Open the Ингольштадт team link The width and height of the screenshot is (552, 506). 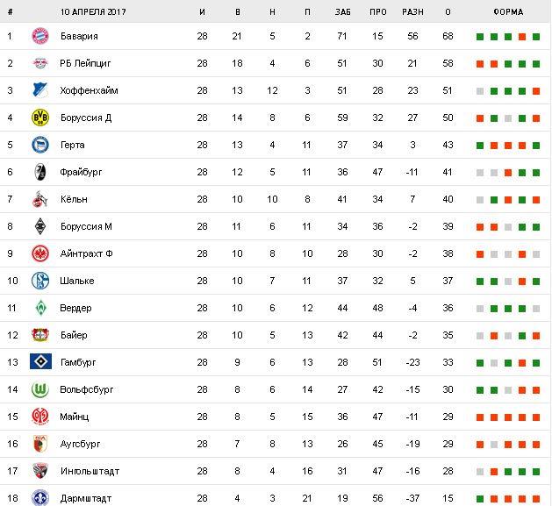click(x=90, y=471)
